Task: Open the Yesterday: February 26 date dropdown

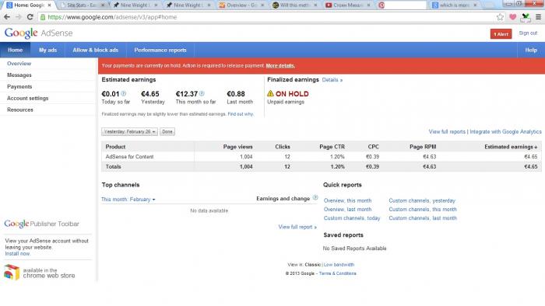Action: [x=130, y=132]
